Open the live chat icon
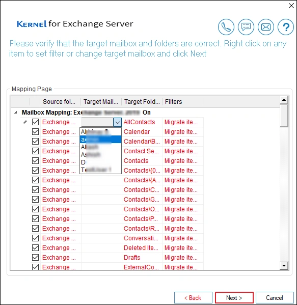This screenshot has width=297, height=305. pyautogui.click(x=246, y=27)
